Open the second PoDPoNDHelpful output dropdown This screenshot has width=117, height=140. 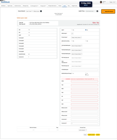click(77, 50)
